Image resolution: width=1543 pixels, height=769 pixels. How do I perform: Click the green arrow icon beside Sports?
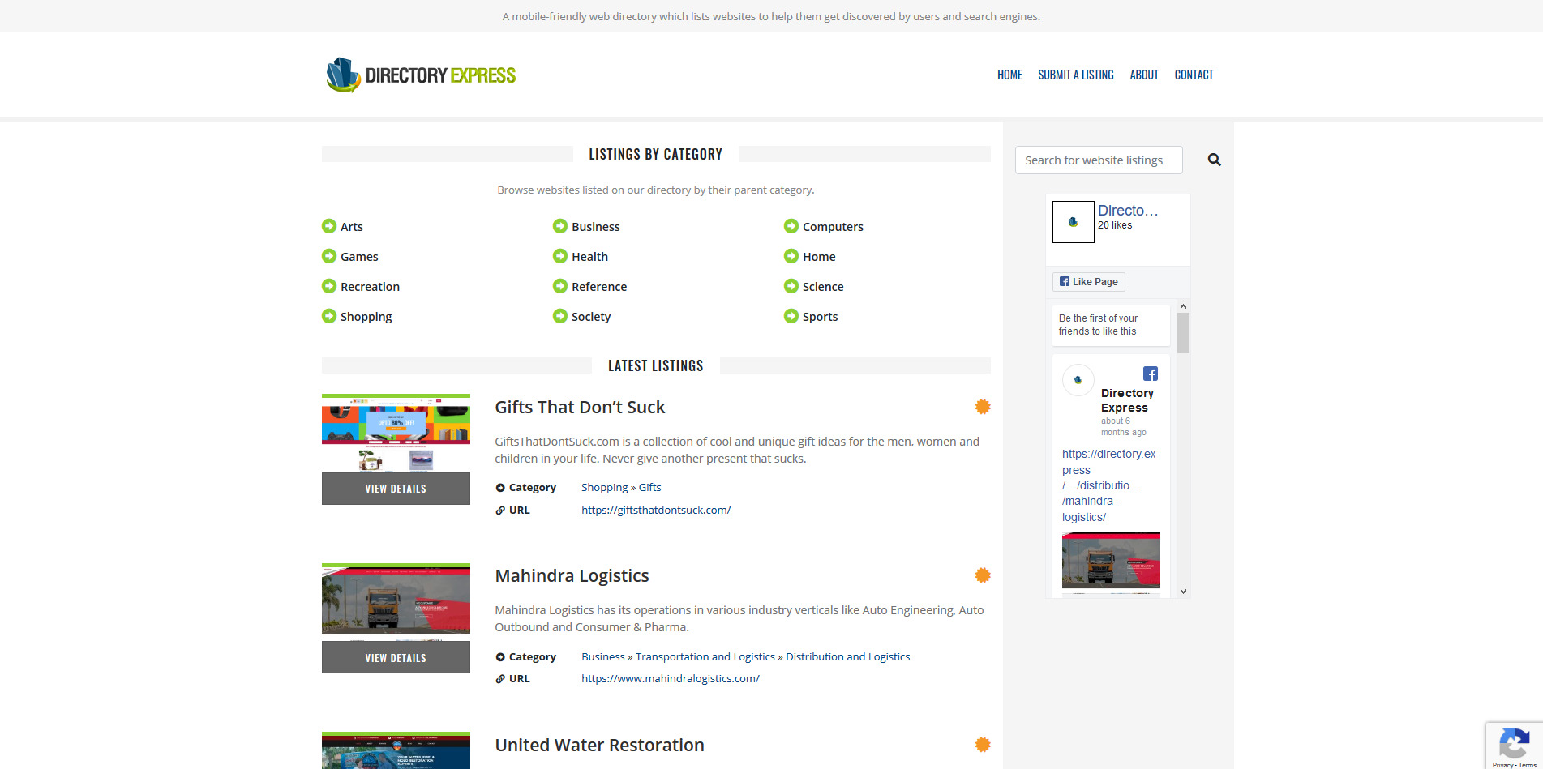(x=791, y=316)
